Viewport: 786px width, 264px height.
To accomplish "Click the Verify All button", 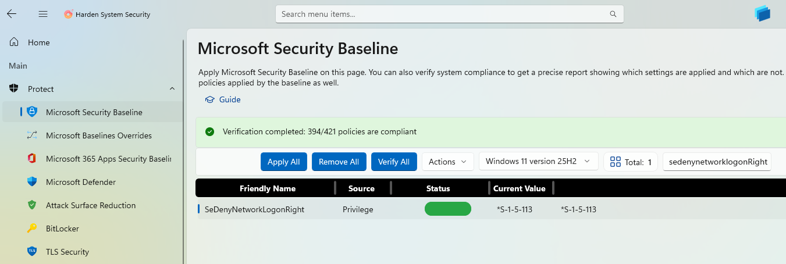I will pos(394,162).
